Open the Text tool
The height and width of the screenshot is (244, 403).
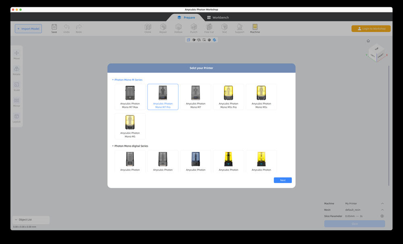[x=224, y=29]
